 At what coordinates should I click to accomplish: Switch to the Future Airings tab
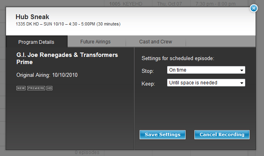tap(96, 41)
